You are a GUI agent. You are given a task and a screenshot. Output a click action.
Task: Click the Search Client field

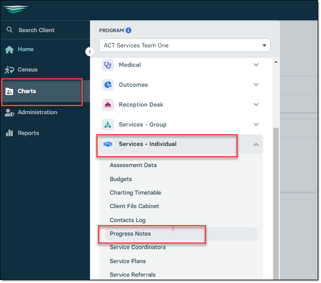[x=36, y=30]
